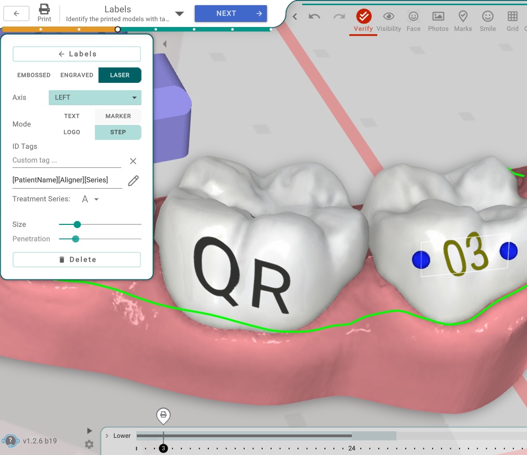Go back using the Labels panel button
Image resolution: width=527 pixels, height=455 pixels.
77,54
